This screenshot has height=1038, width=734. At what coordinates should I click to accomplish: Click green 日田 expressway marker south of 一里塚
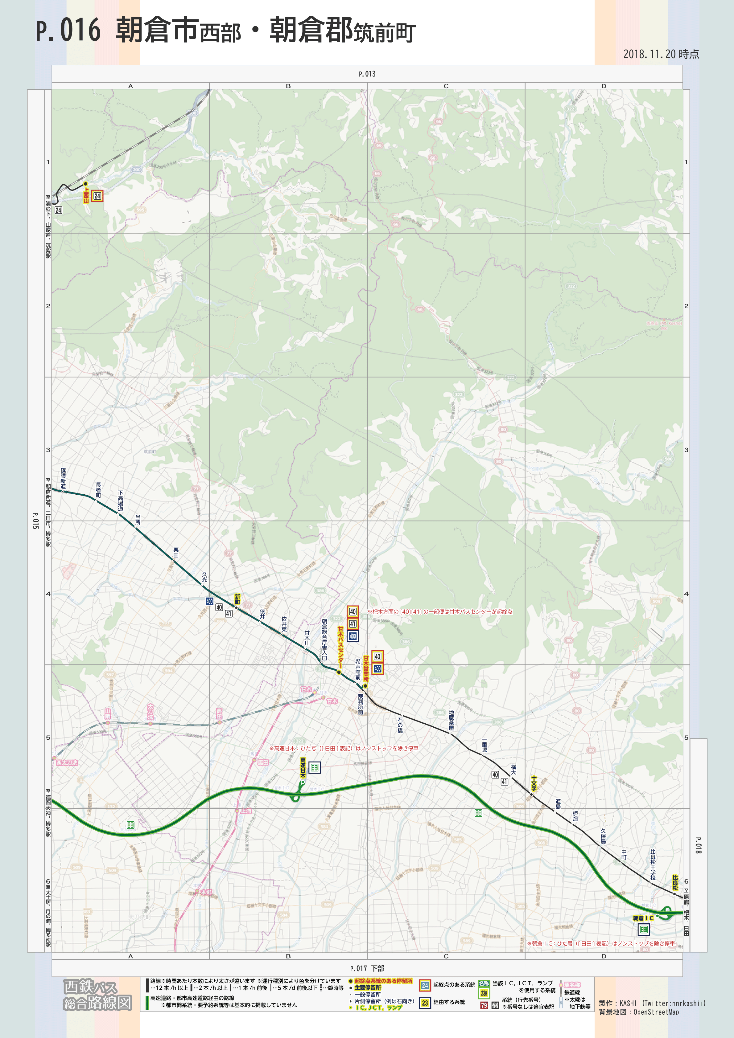(x=478, y=813)
